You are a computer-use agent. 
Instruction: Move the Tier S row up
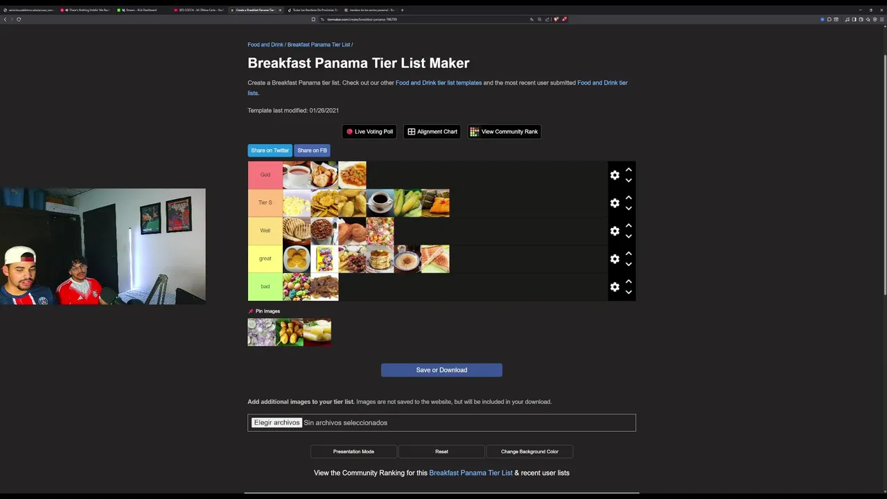click(629, 198)
